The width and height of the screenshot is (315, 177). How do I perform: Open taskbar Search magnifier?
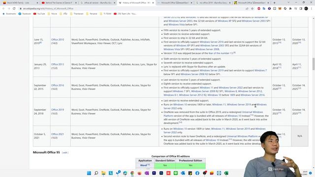pyautogui.click(x=96, y=173)
